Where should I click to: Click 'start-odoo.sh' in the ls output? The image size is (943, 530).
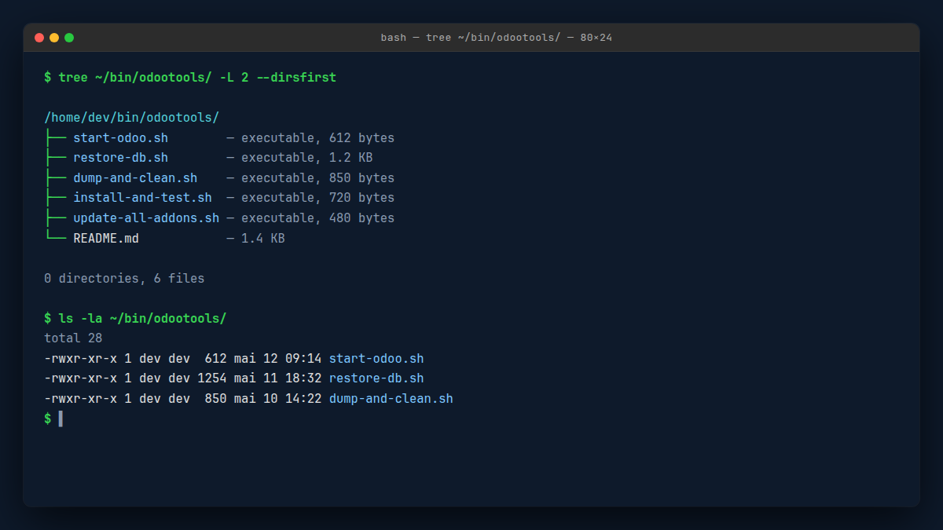376,359
